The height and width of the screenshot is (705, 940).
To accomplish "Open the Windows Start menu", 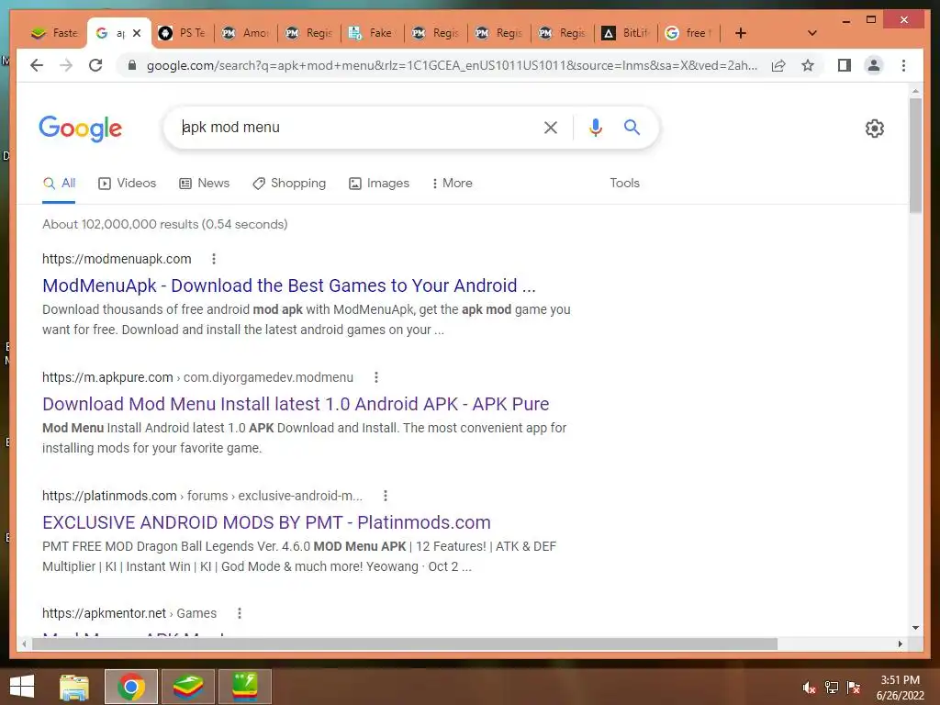I will 22,687.
